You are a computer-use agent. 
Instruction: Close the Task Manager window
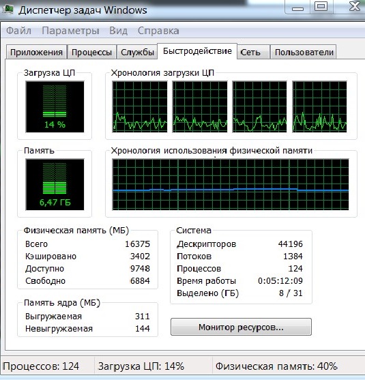[354, 7]
